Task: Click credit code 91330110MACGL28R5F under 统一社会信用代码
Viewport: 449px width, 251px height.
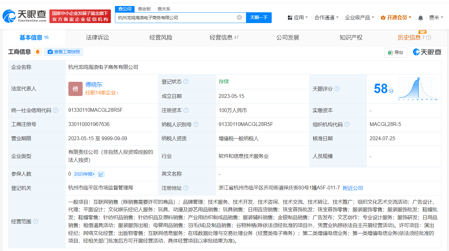Action: [x=95, y=110]
